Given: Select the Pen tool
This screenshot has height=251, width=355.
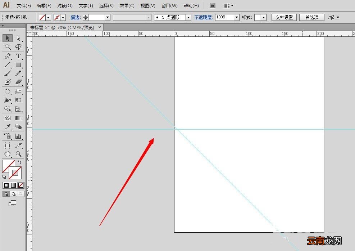Looking at the screenshot, I should [8, 56].
